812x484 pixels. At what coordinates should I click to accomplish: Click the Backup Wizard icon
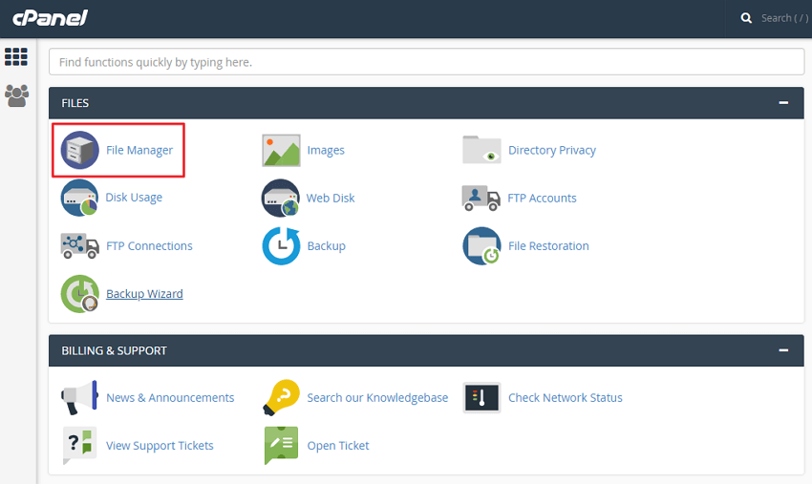79,293
